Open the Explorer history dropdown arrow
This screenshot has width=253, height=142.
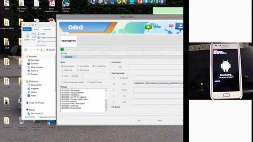34,50
